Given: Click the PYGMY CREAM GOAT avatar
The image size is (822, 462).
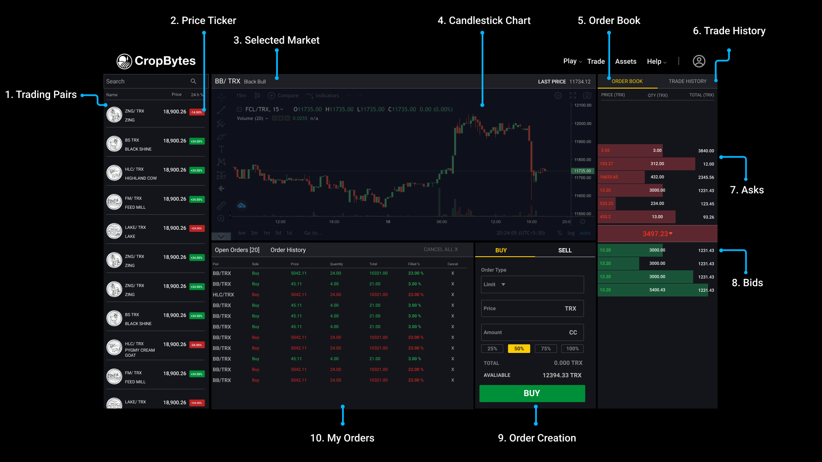Looking at the screenshot, I should 114,347.
